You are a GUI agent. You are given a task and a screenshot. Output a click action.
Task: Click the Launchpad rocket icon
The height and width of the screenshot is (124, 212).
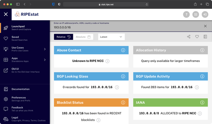coord(6,28)
